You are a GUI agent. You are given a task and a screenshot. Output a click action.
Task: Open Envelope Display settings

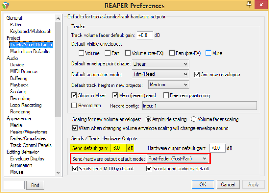(x=27, y=158)
